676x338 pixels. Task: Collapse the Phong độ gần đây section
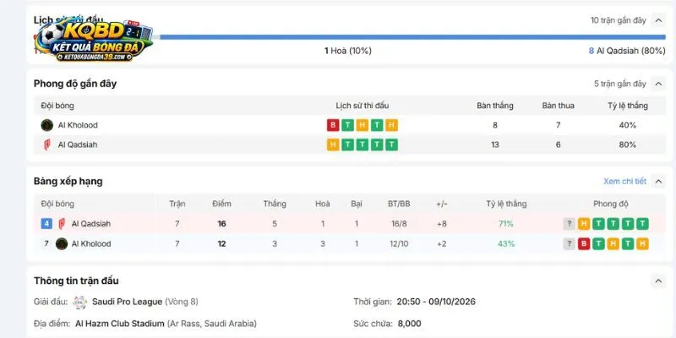pyautogui.click(x=658, y=84)
